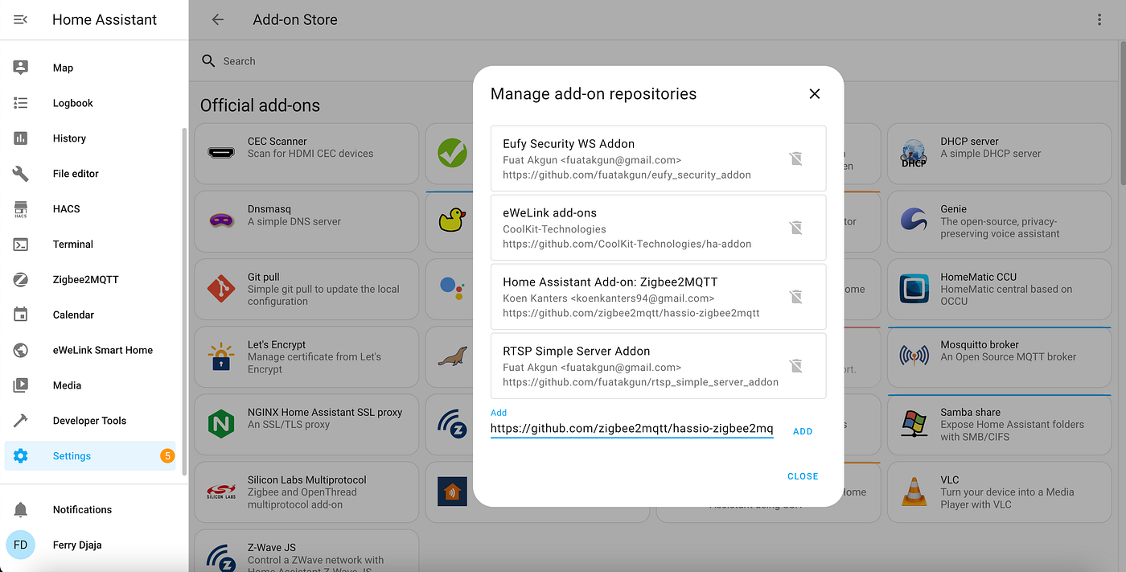Go to History in the sidebar
The width and height of the screenshot is (1126, 572).
[90, 138]
